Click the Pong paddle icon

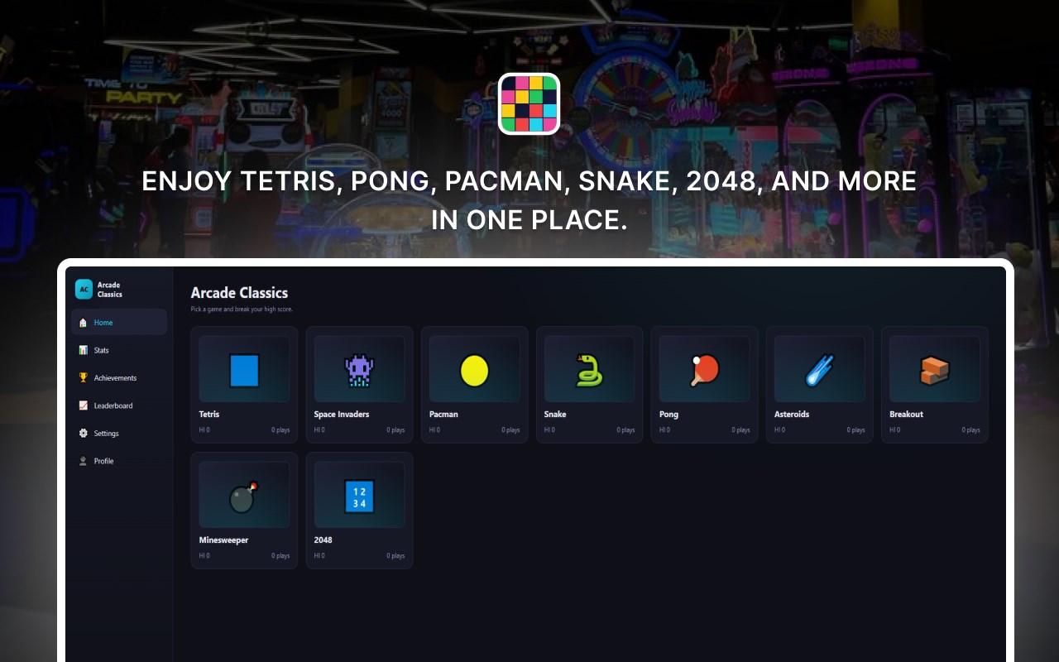click(704, 371)
